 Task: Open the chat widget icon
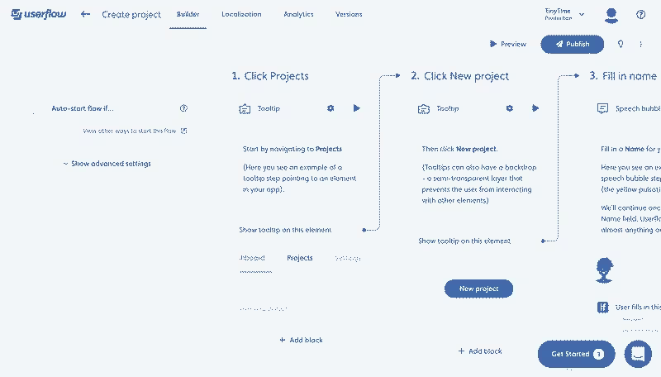[638, 354]
